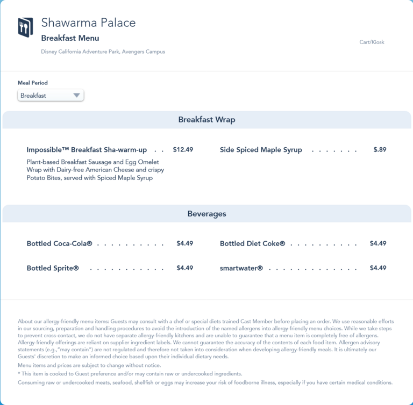Image resolution: width=413 pixels, height=405 pixels.
Task: Select the Impossible™ Breakfast Sha-warm-up item
Action: click(87, 150)
